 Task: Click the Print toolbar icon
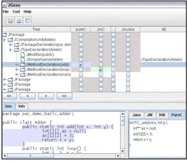pos(19,21)
